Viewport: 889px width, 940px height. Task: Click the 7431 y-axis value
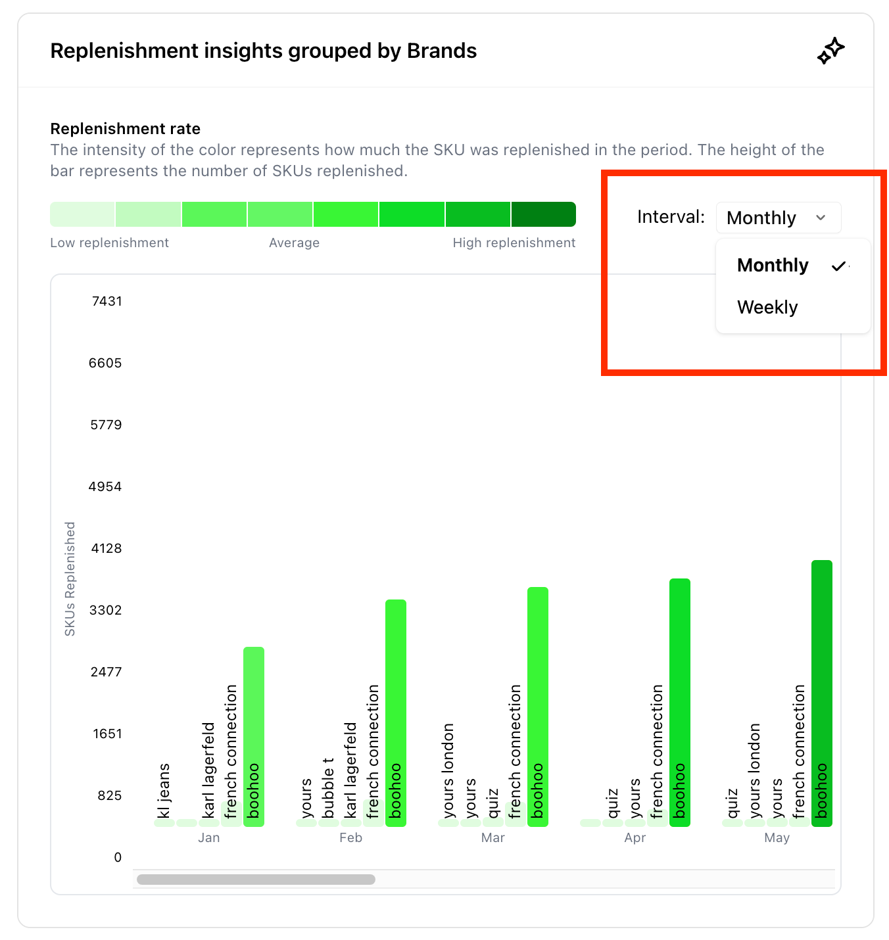tap(107, 301)
